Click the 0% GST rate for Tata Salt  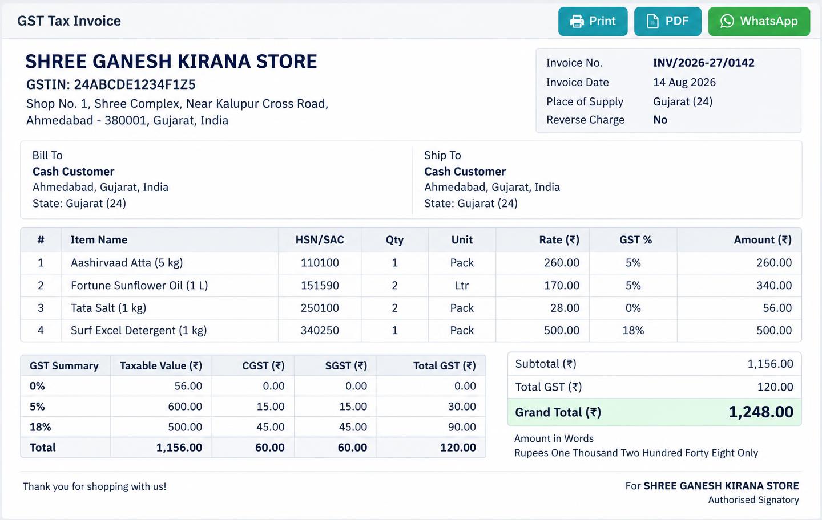tap(633, 308)
